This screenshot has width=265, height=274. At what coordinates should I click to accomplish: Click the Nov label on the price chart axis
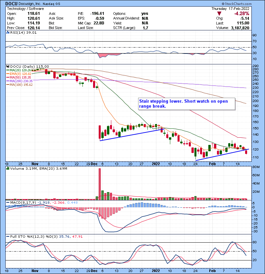(35, 164)
